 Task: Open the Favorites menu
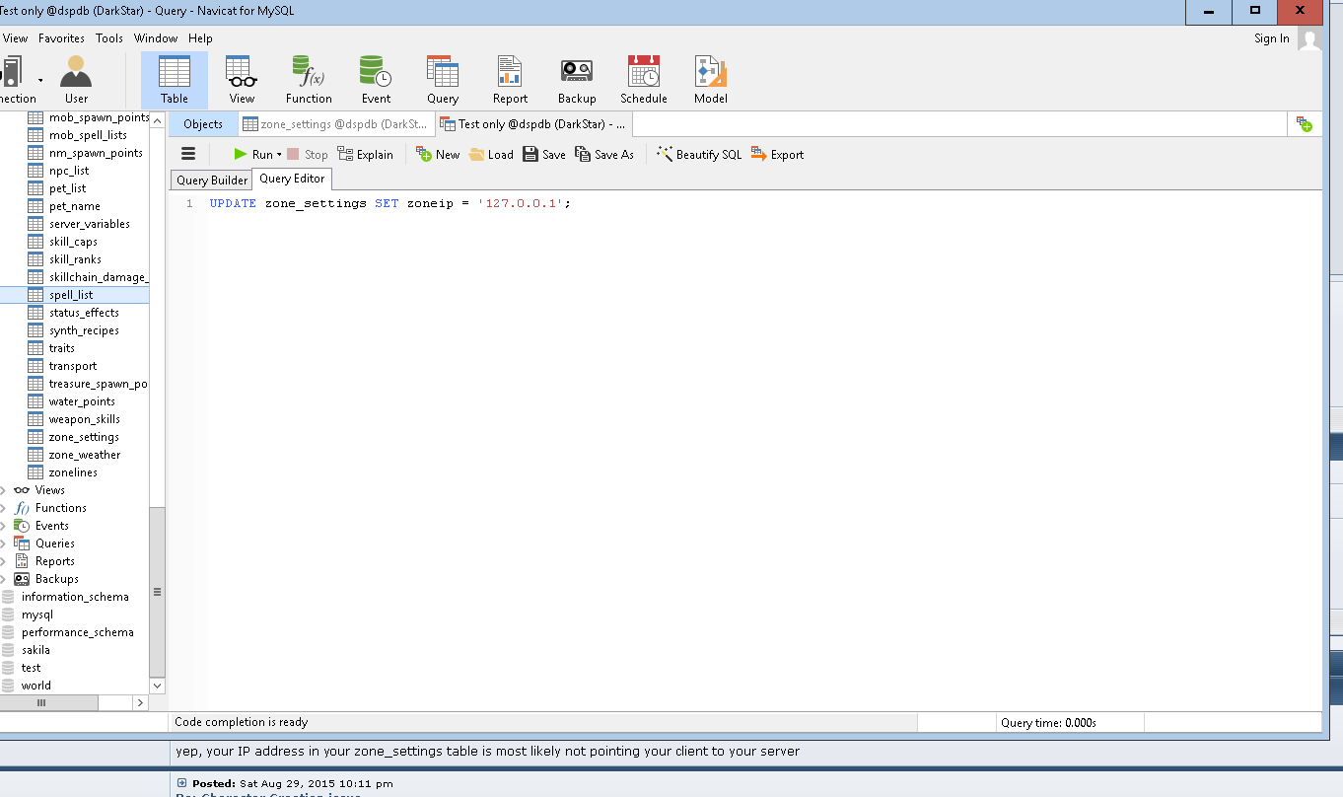(x=61, y=38)
